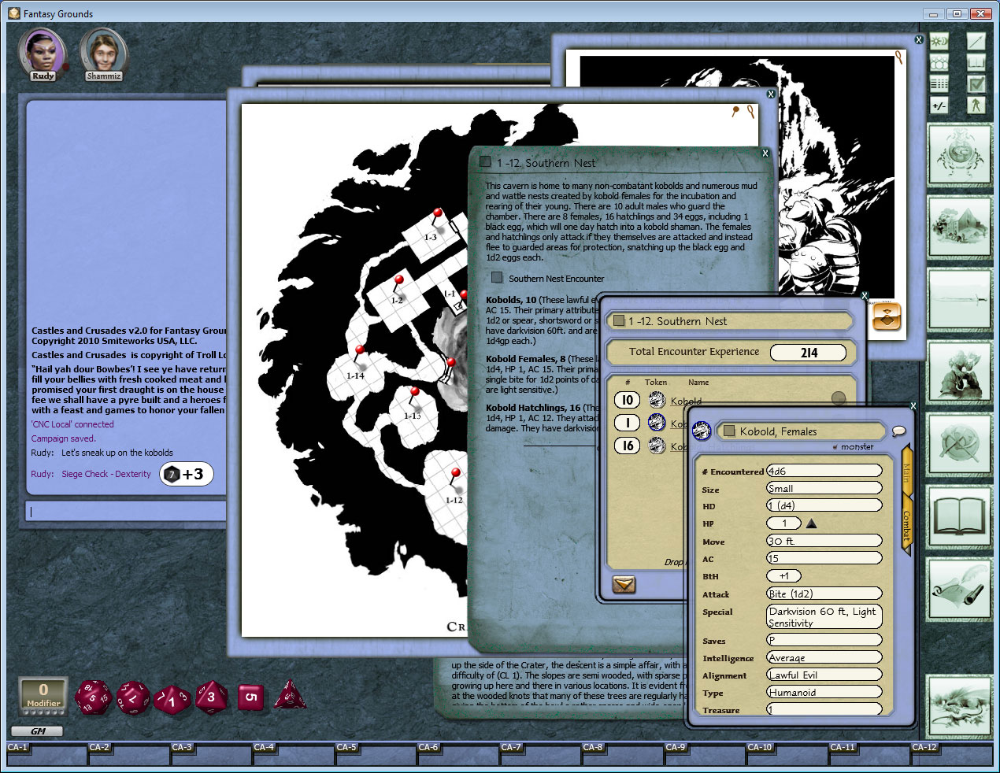Open Personalities via the rocky creature sidebar icon
Image resolution: width=1000 pixels, height=773 pixels.
coord(959,372)
